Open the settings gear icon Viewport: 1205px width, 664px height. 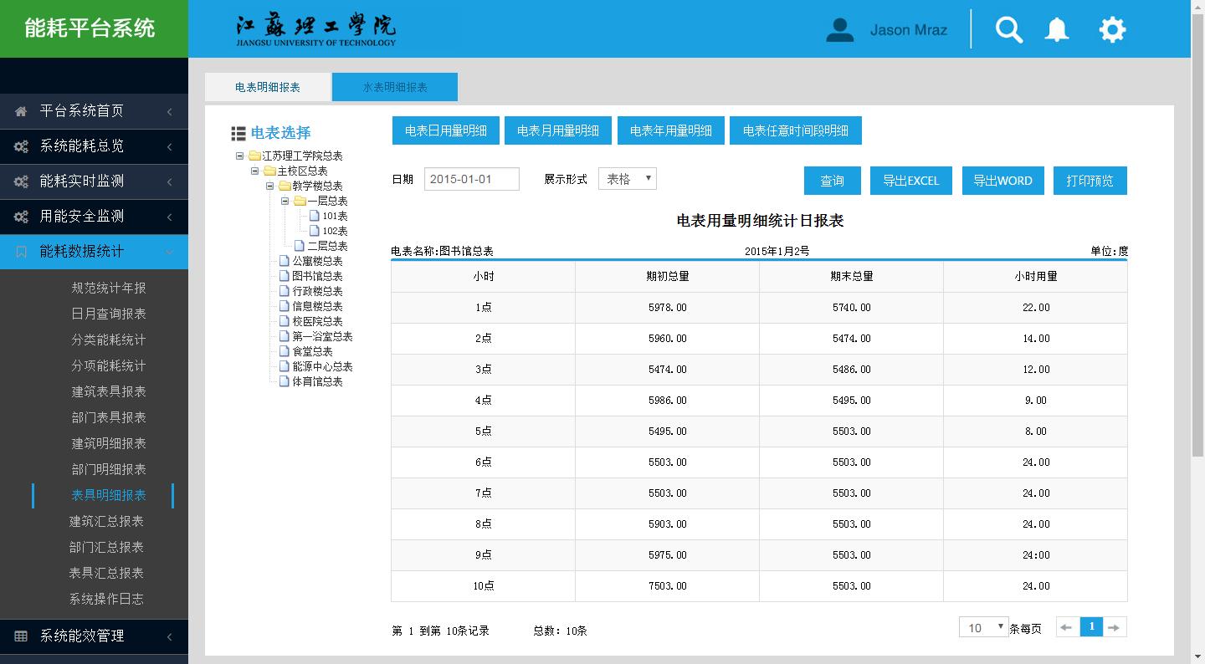coord(1112,30)
